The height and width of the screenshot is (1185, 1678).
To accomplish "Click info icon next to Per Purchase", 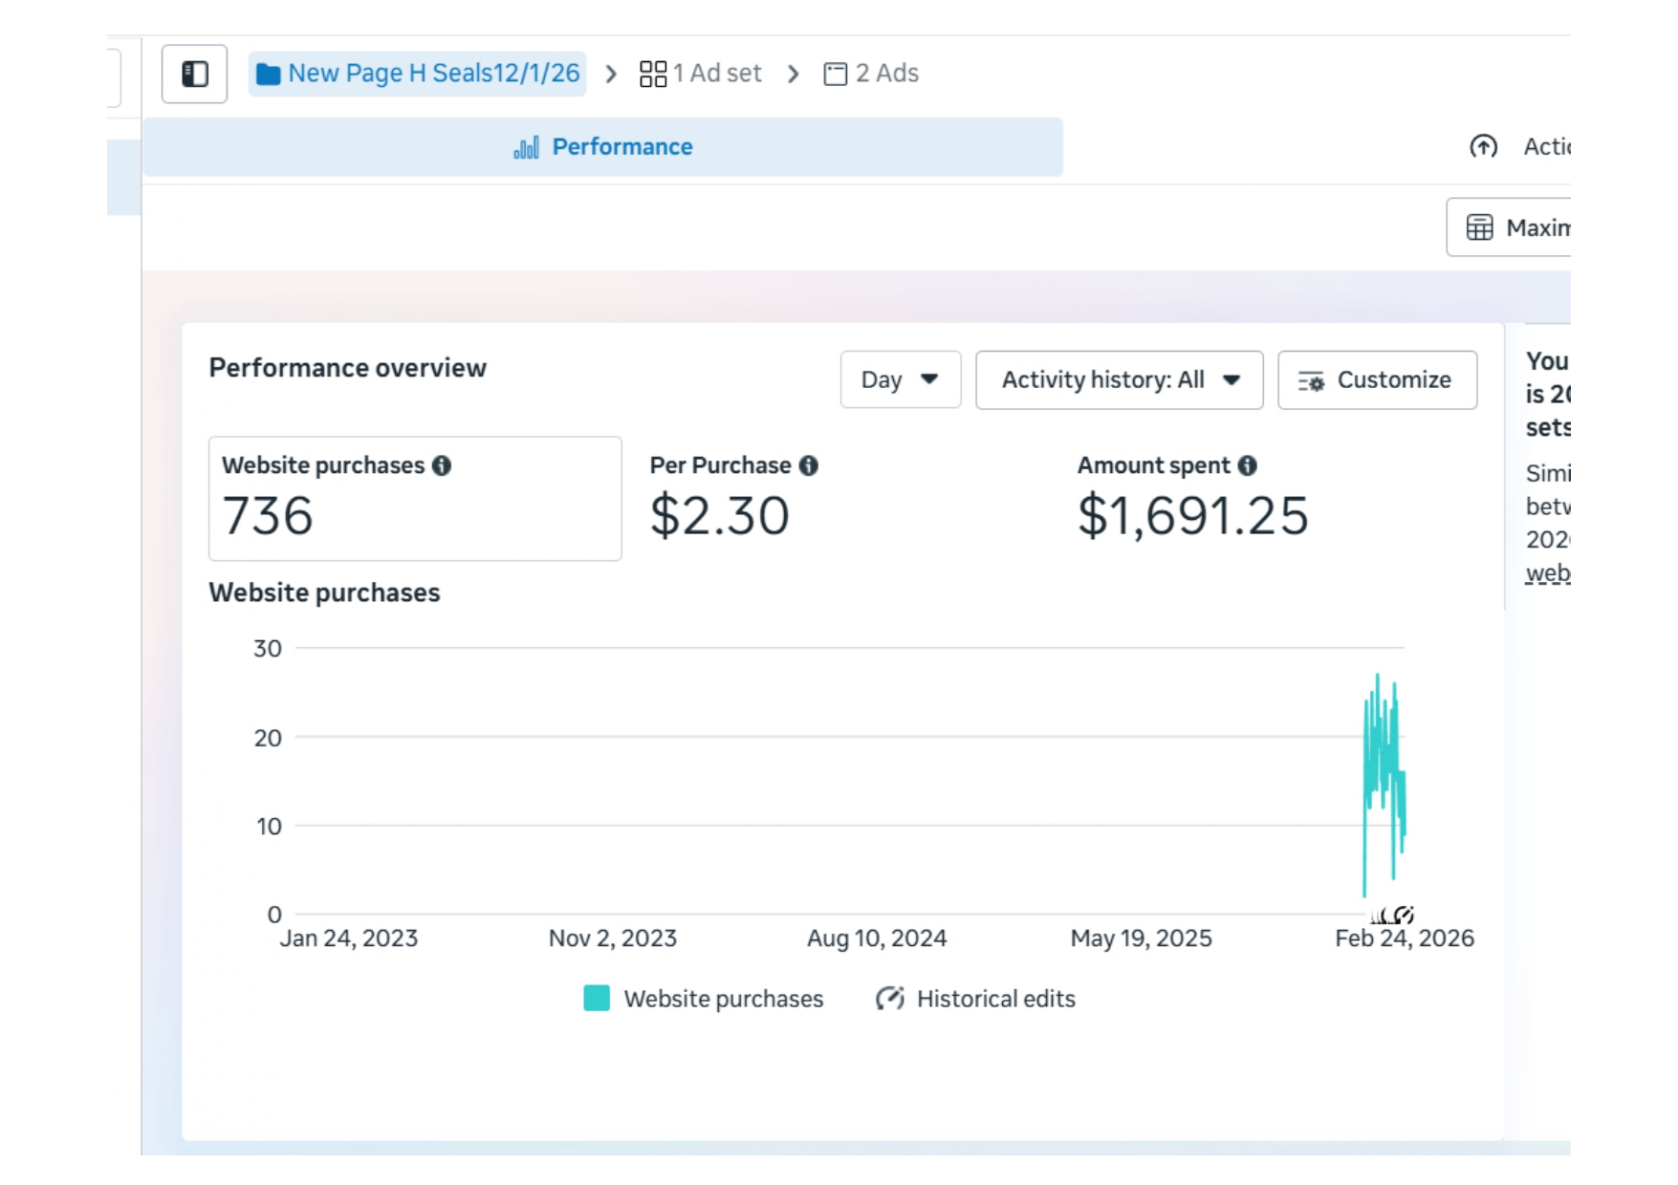I will (809, 465).
